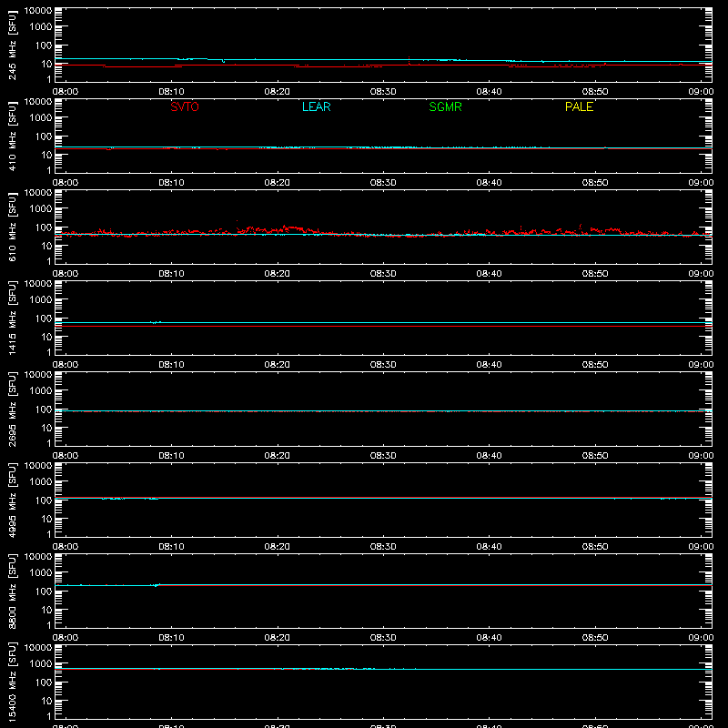Click the 100 y-axis label of 610 MHz plot
728x728 pixels.
44,227
